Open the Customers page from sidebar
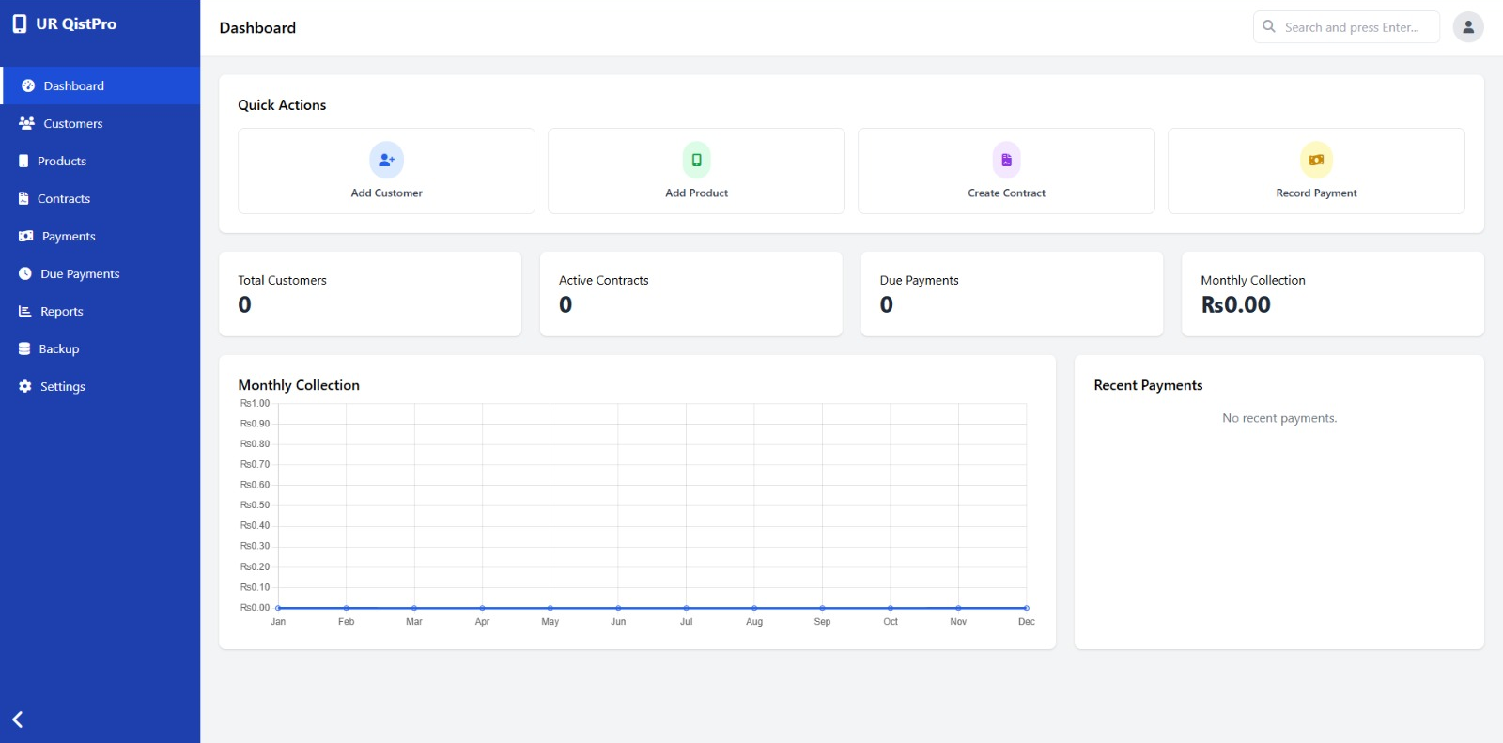Image resolution: width=1503 pixels, height=743 pixels. point(72,123)
